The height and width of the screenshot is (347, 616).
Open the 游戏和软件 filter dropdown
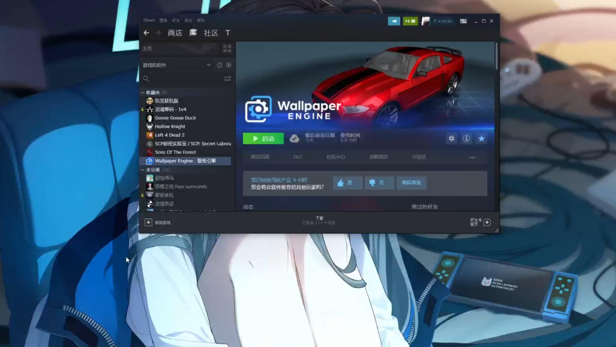pyautogui.click(x=177, y=65)
